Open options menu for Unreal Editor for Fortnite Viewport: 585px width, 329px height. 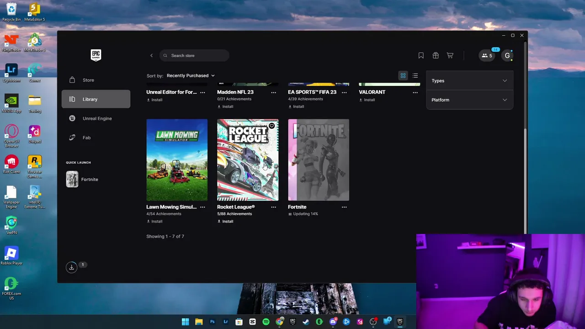tap(202, 92)
